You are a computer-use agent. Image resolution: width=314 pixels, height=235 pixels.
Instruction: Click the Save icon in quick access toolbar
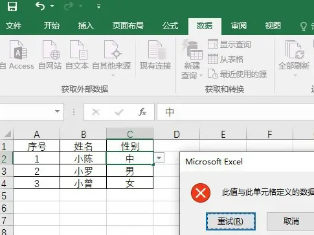pos(12,6)
